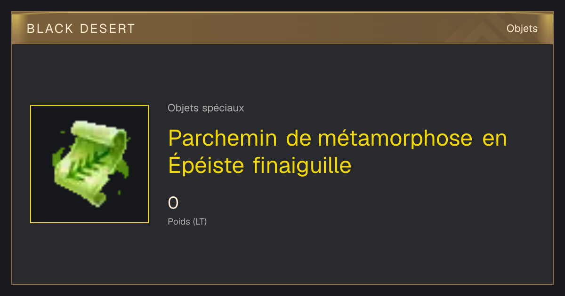Click the word BLACK in the header

[x=50, y=29]
